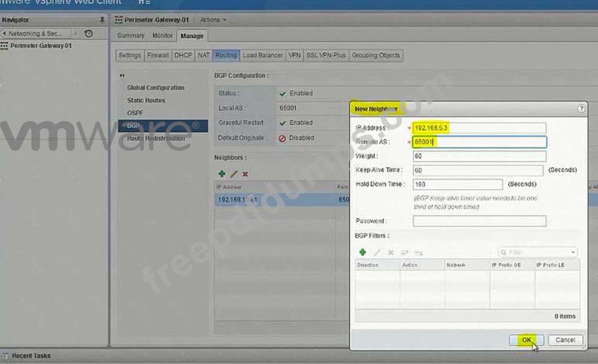
Task: Click the Password input field
Action: click(x=479, y=221)
